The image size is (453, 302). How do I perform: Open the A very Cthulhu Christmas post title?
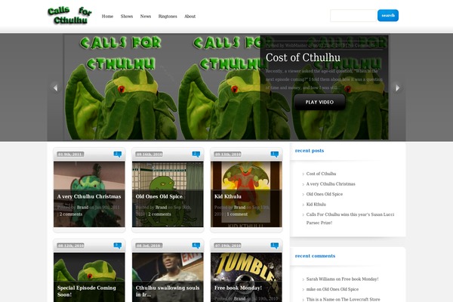89,196
